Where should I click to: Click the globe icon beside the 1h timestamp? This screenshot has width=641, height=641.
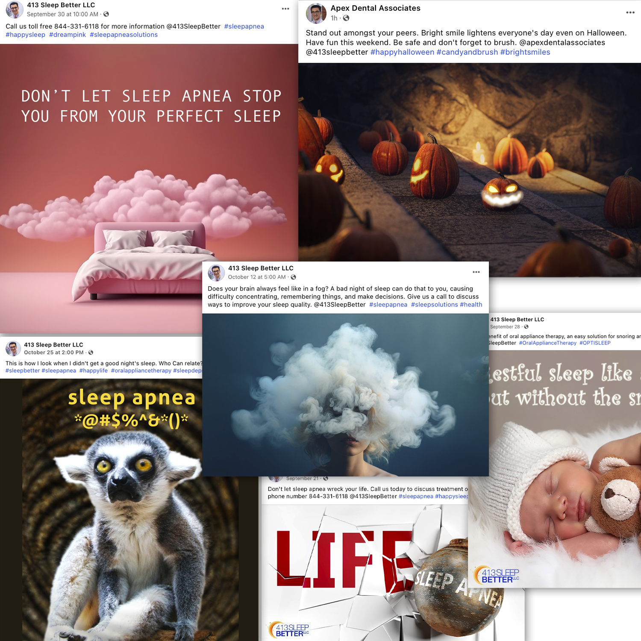346,18
